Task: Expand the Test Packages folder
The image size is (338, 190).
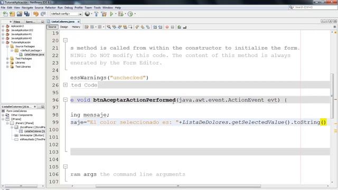Action: coord(7,59)
